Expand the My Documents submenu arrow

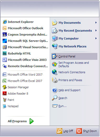pos(96,23)
